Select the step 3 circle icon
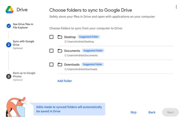The width and height of the screenshot is (184, 121). point(9,76)
